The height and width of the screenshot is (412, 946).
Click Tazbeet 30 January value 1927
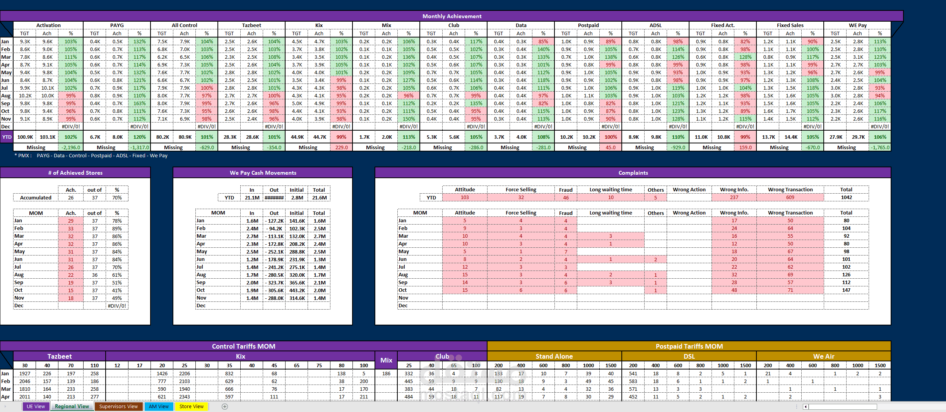tap(25, 374)
